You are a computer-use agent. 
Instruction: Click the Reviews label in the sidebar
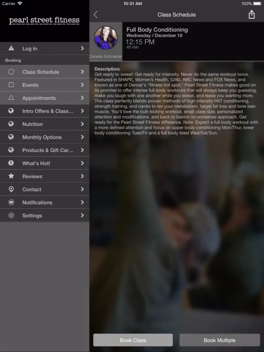(x=32, y=176)
